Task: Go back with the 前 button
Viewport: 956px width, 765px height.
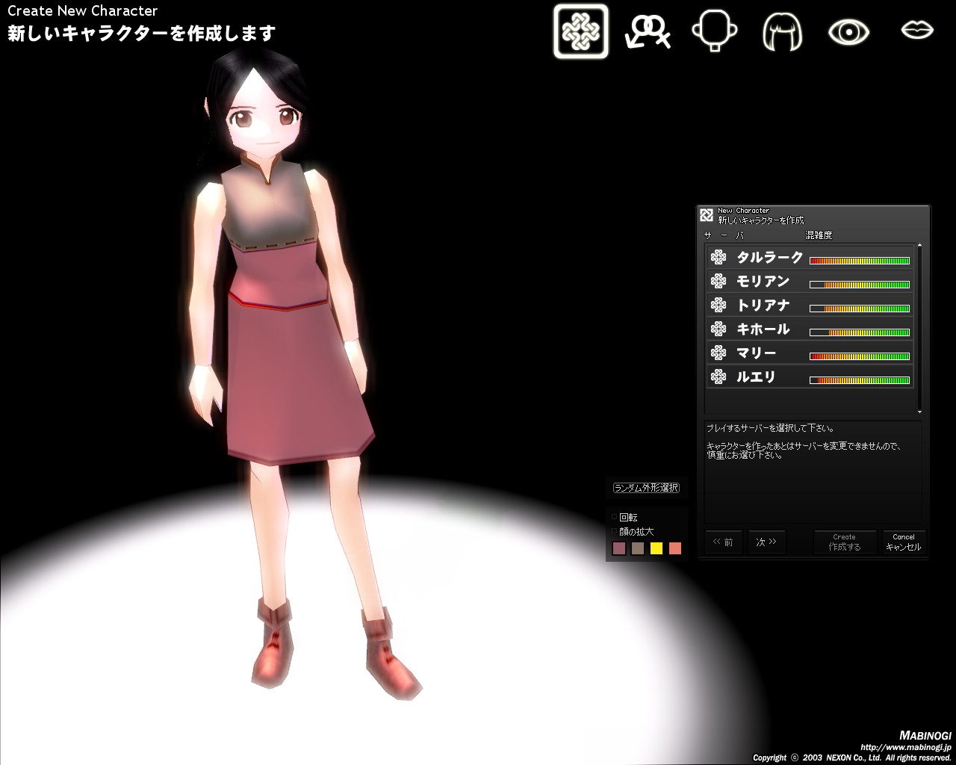Action: [x=724, y=542]
